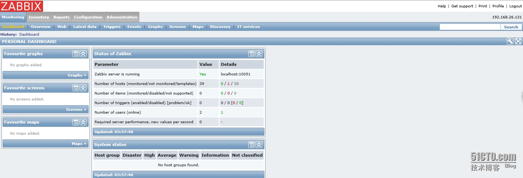Open the Graphs » link in Favourite graphs
The width and height of the screenshot is (523, 178).
[77, 75]
